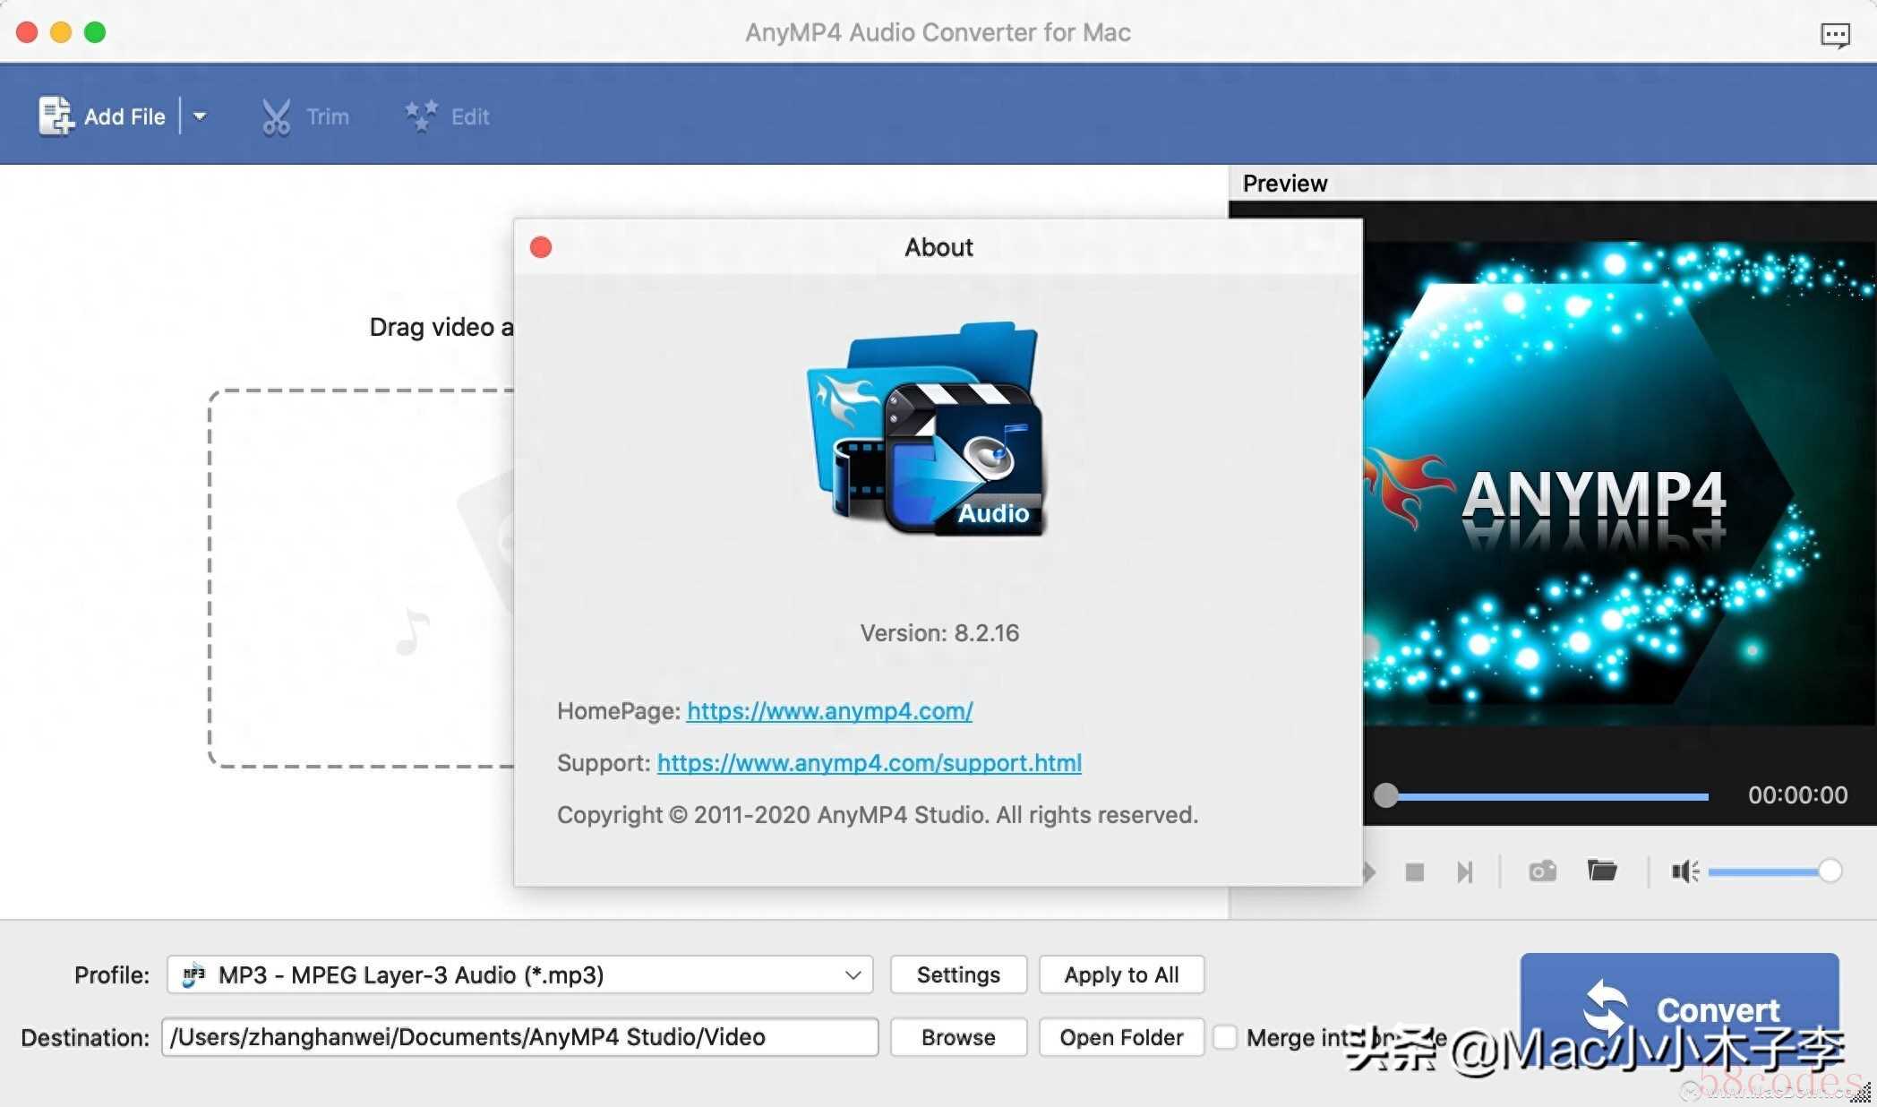
Task: Open the snapshot folder icon
Action: pyautogui.click(x=1602, y=871)
